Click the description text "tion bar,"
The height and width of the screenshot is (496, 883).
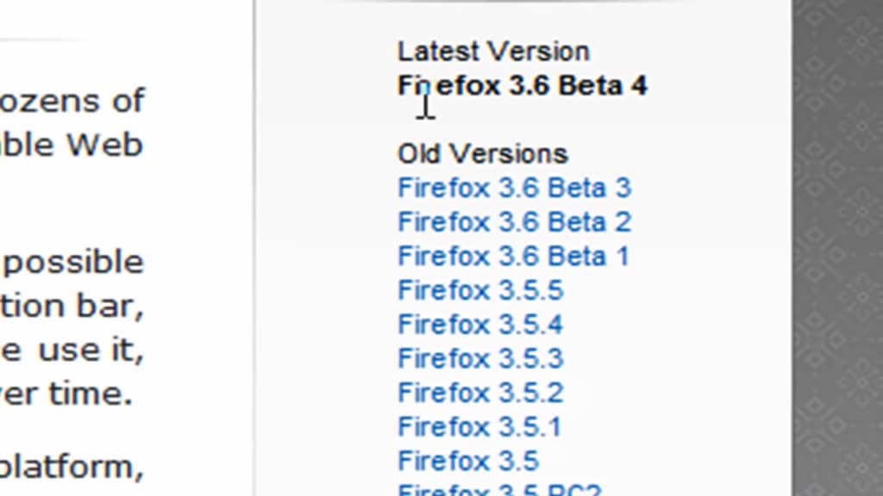[72, 307]
